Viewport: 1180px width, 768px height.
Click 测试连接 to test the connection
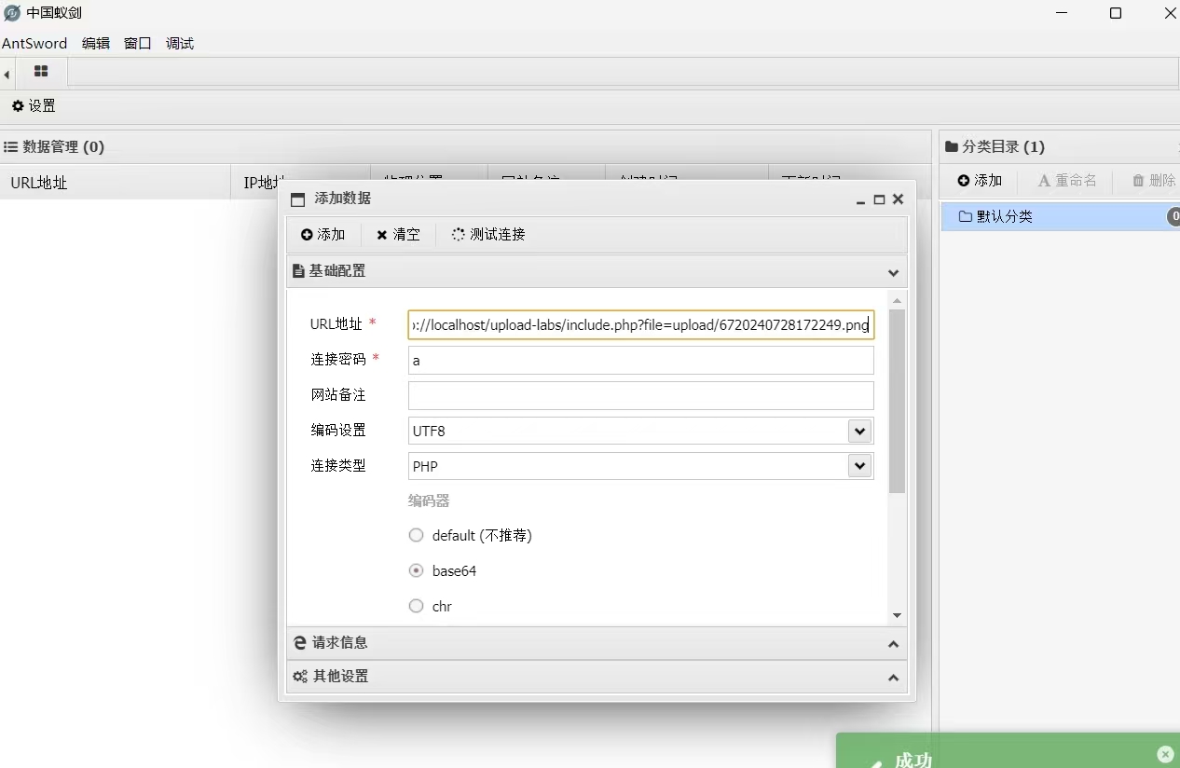[488, 235]
